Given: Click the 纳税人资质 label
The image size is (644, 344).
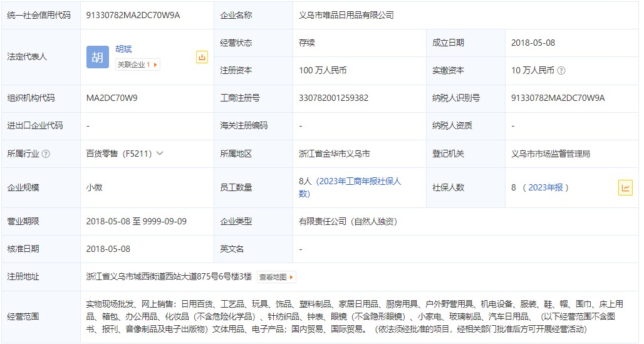Looking at the screenshot, I should pos(452,125).
